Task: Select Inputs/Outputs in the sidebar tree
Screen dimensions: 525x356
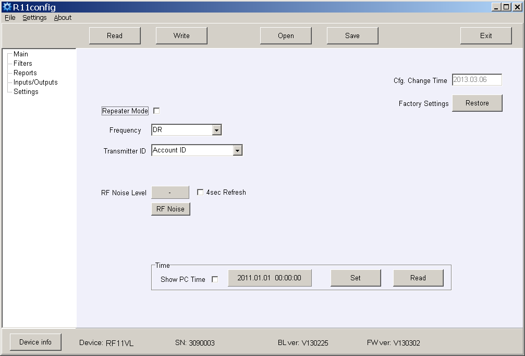Action: coord(35,82)
